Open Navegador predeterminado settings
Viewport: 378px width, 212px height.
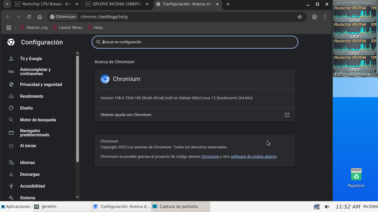click(x=38, y=133)
